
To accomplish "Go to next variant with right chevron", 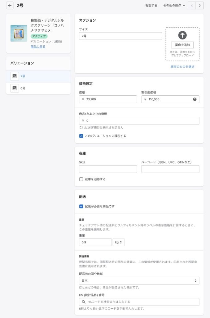I will (200, 6).
